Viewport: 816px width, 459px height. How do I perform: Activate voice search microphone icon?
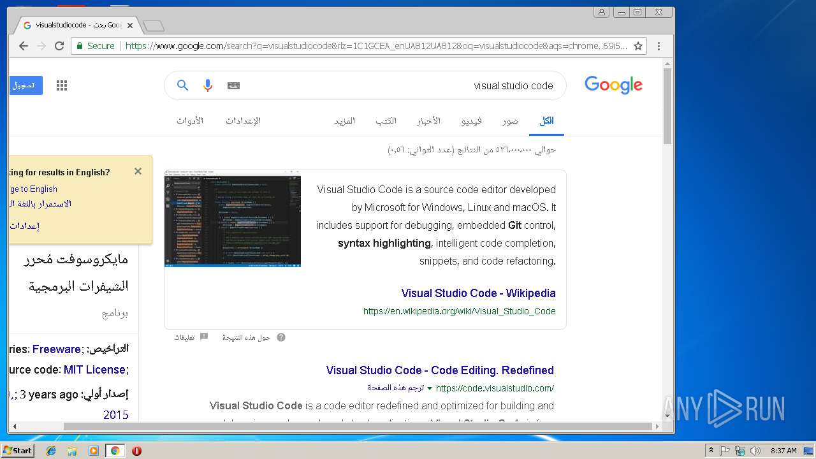[208, 85]
